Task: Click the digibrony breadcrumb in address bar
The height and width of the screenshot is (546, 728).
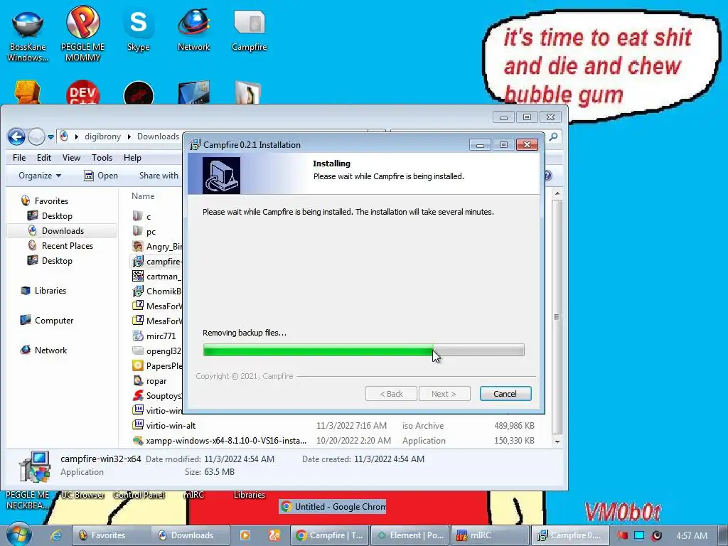Action: click(x=102, y=136)
